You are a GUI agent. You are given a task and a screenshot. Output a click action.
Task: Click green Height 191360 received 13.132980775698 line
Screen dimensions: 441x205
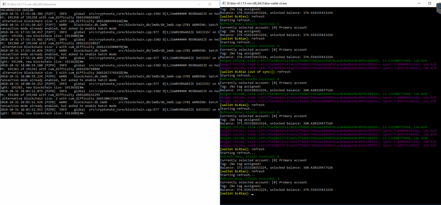coord(324,94)
